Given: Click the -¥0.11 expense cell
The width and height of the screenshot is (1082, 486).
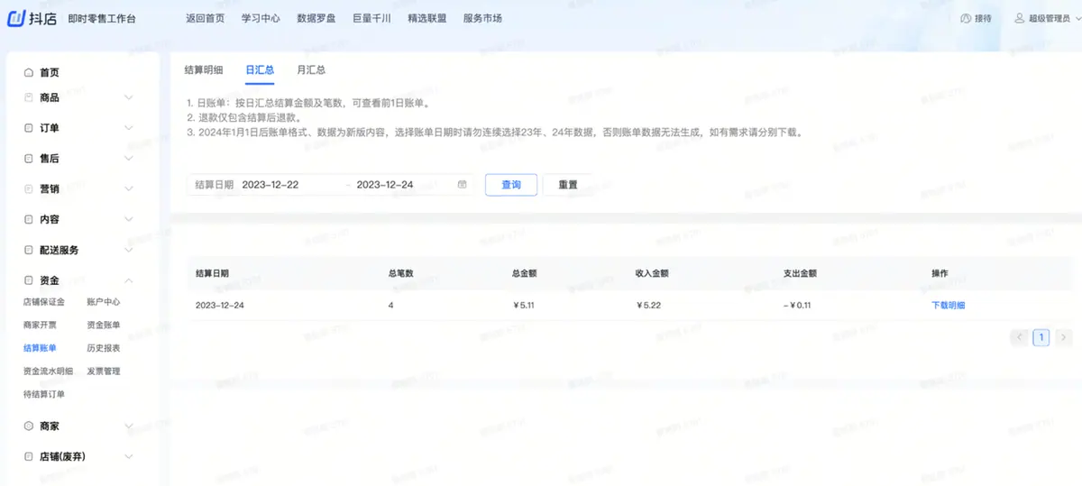Looking at the screenshot, I should click(x=798, y=305).
